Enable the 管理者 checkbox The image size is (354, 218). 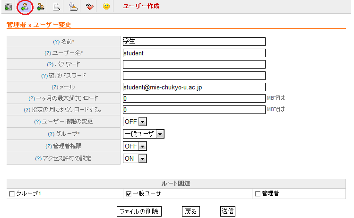pyautogui.click(x=258, y=194)
